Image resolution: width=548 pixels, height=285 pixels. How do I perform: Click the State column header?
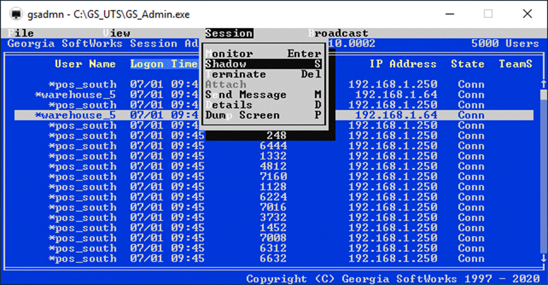pyautogui.click(x=467, y=64)
